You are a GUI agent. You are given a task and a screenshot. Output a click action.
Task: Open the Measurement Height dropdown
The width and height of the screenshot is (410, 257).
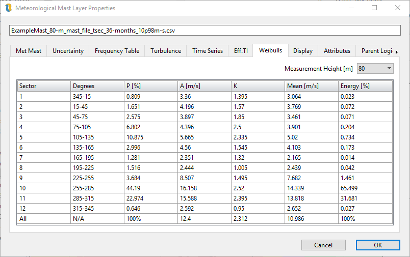pyautogui.click(x=375, y=68)
